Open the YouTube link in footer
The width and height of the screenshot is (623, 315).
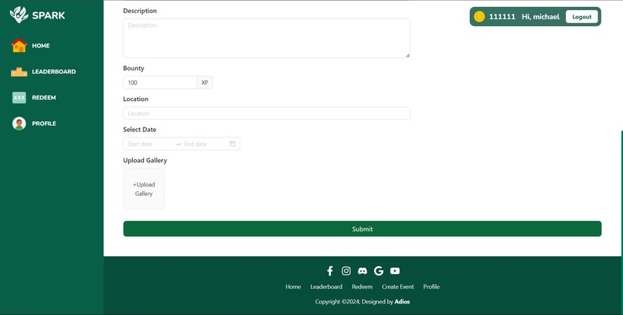pyautogui.click(x=395, y=271)
